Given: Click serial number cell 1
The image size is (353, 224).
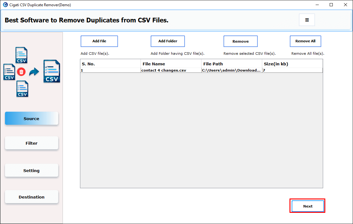Looking at the screenshot, I should (110, 70).
